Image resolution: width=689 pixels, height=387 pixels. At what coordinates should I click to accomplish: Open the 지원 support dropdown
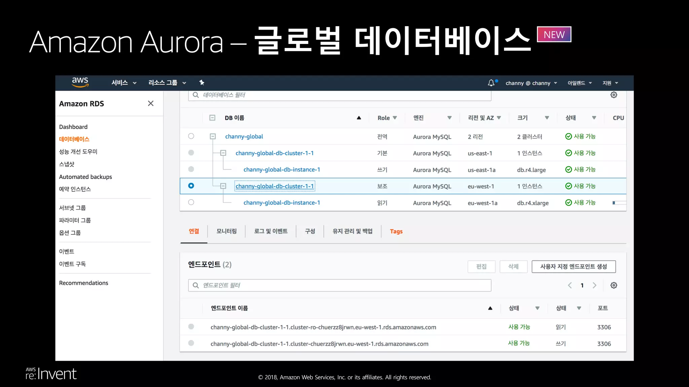pos(610,83)
